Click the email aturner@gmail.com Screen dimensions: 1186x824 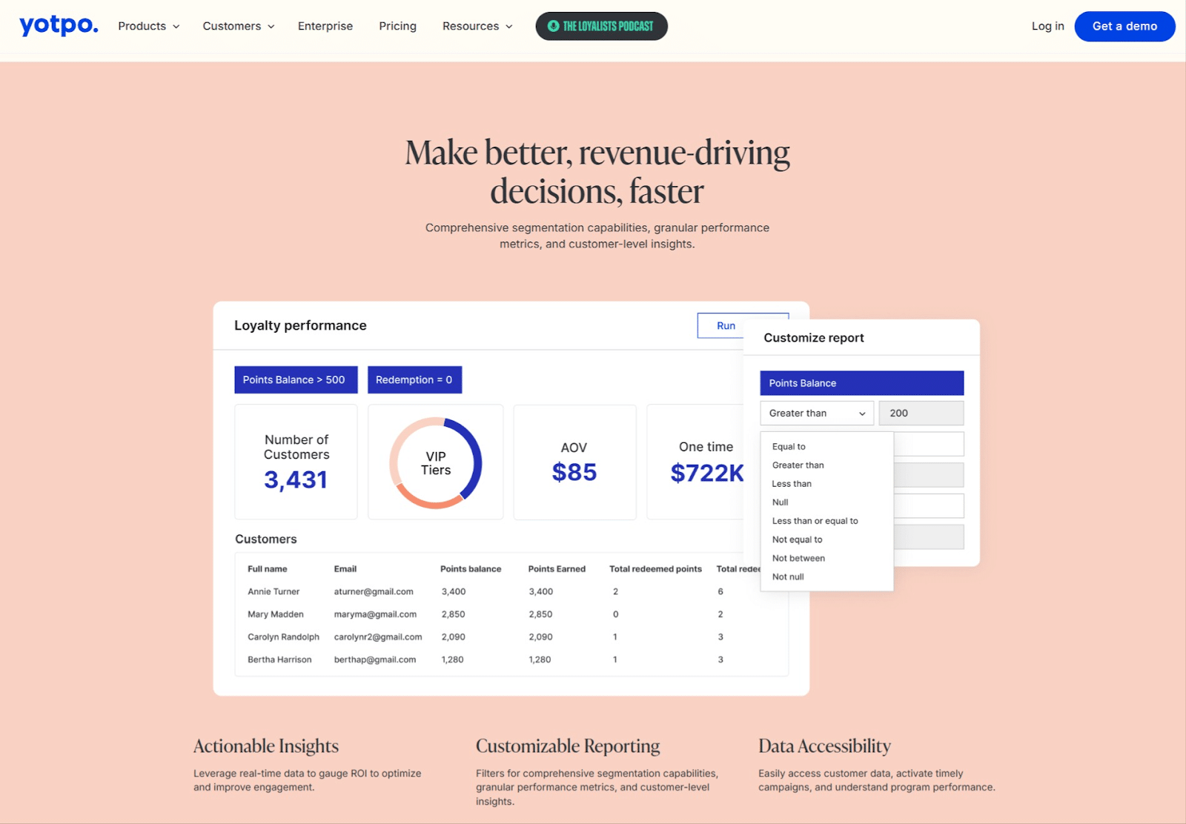(374, 591)
